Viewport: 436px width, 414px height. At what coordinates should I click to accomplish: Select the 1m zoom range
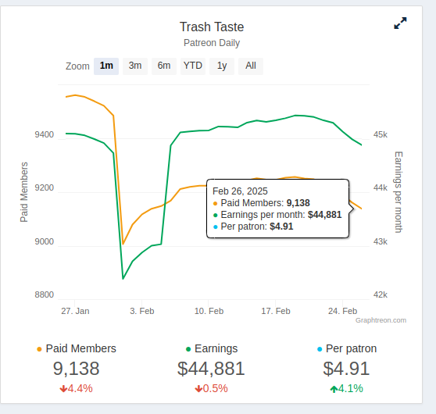(x=106, y=66)
